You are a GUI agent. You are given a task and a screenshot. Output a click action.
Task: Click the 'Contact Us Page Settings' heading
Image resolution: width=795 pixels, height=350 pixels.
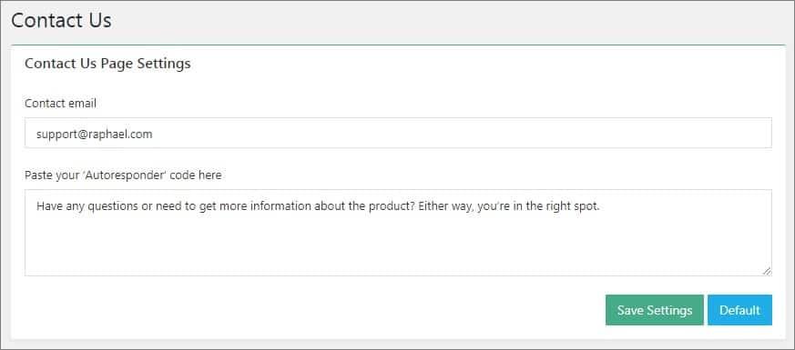107,64
